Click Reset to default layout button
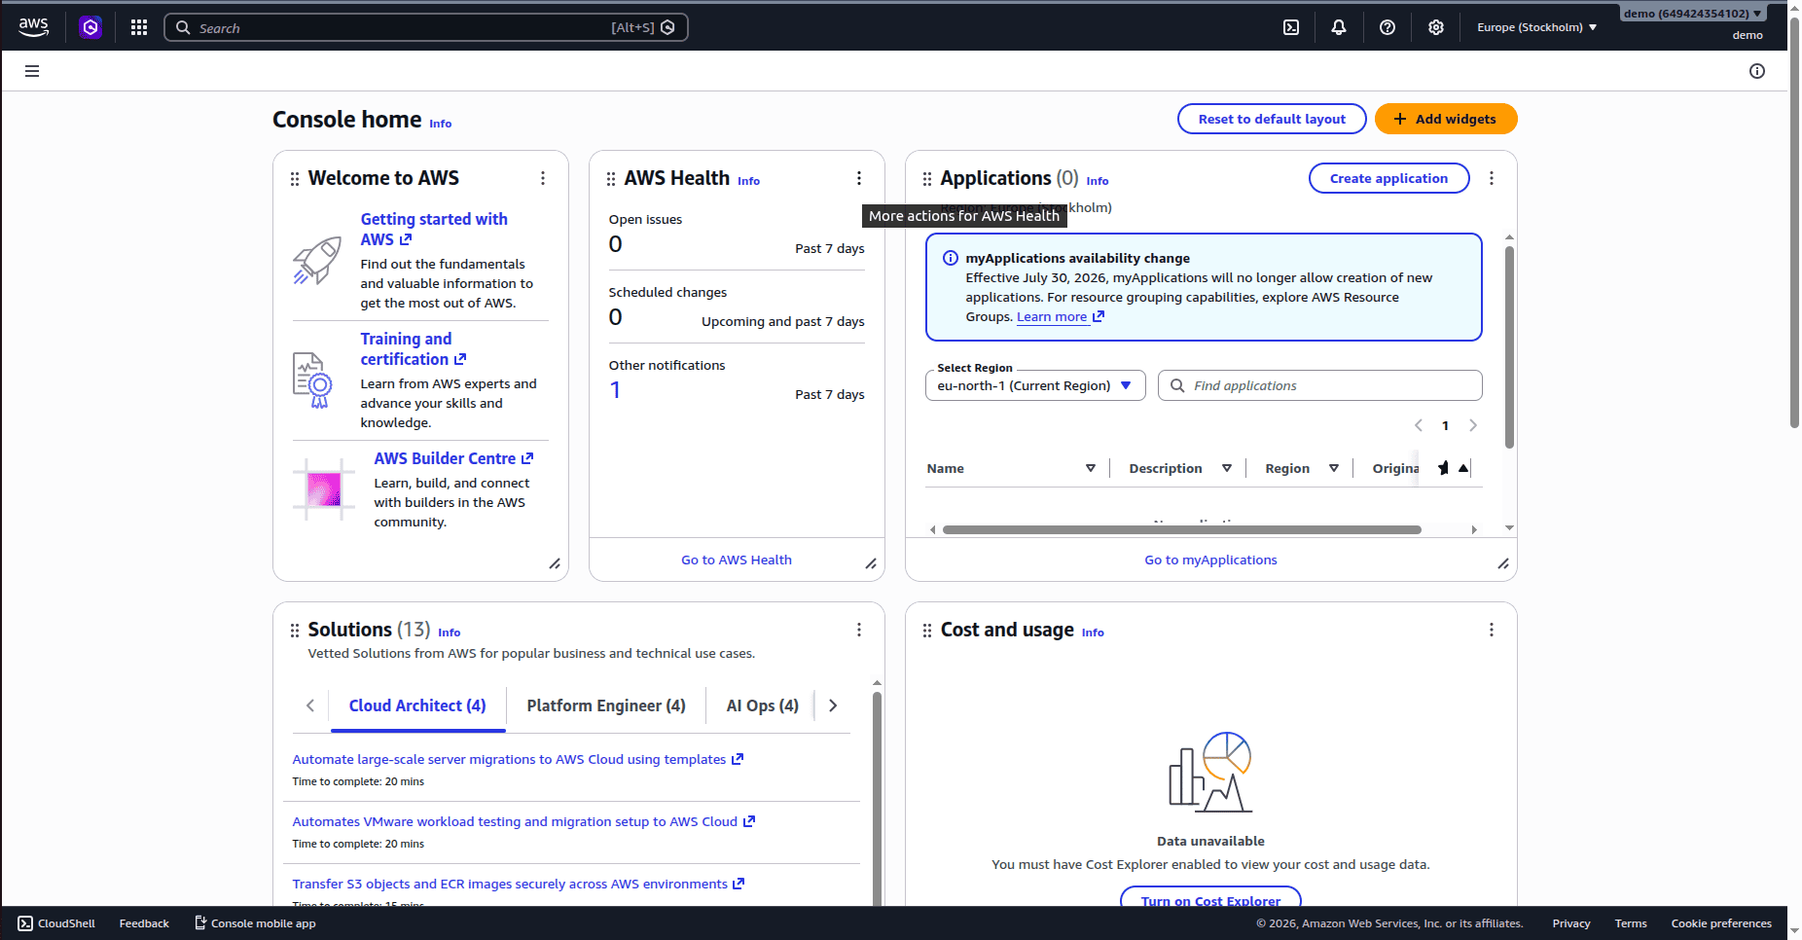This screenshot has width=1802, height=940. pyautogui.click(x=1272, y=119)
